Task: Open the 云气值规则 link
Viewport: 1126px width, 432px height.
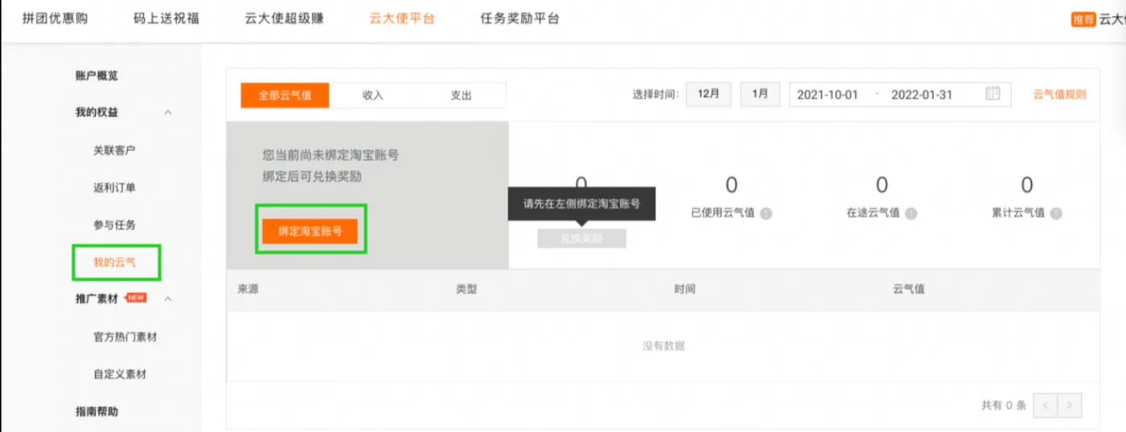Action: [x=1059, y=94]
